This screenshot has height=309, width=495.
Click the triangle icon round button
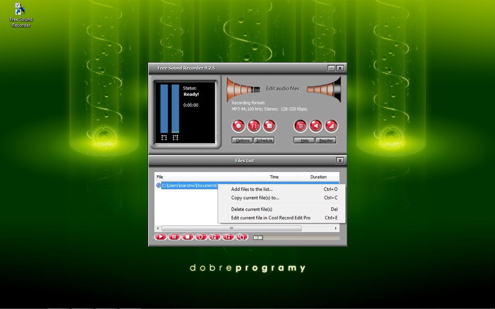click(x=331, y=126)
